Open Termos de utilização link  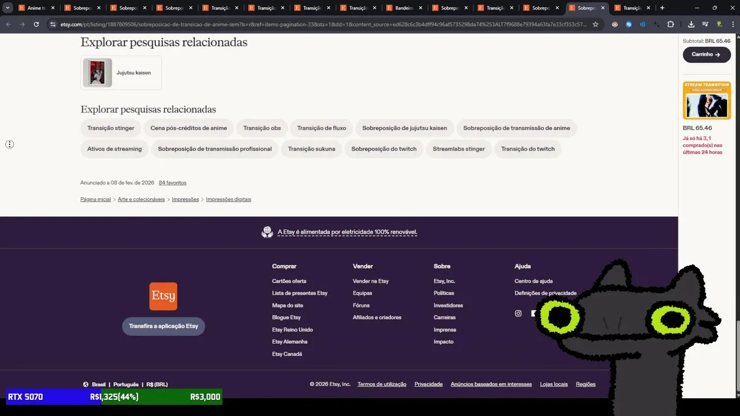[382, 384]
